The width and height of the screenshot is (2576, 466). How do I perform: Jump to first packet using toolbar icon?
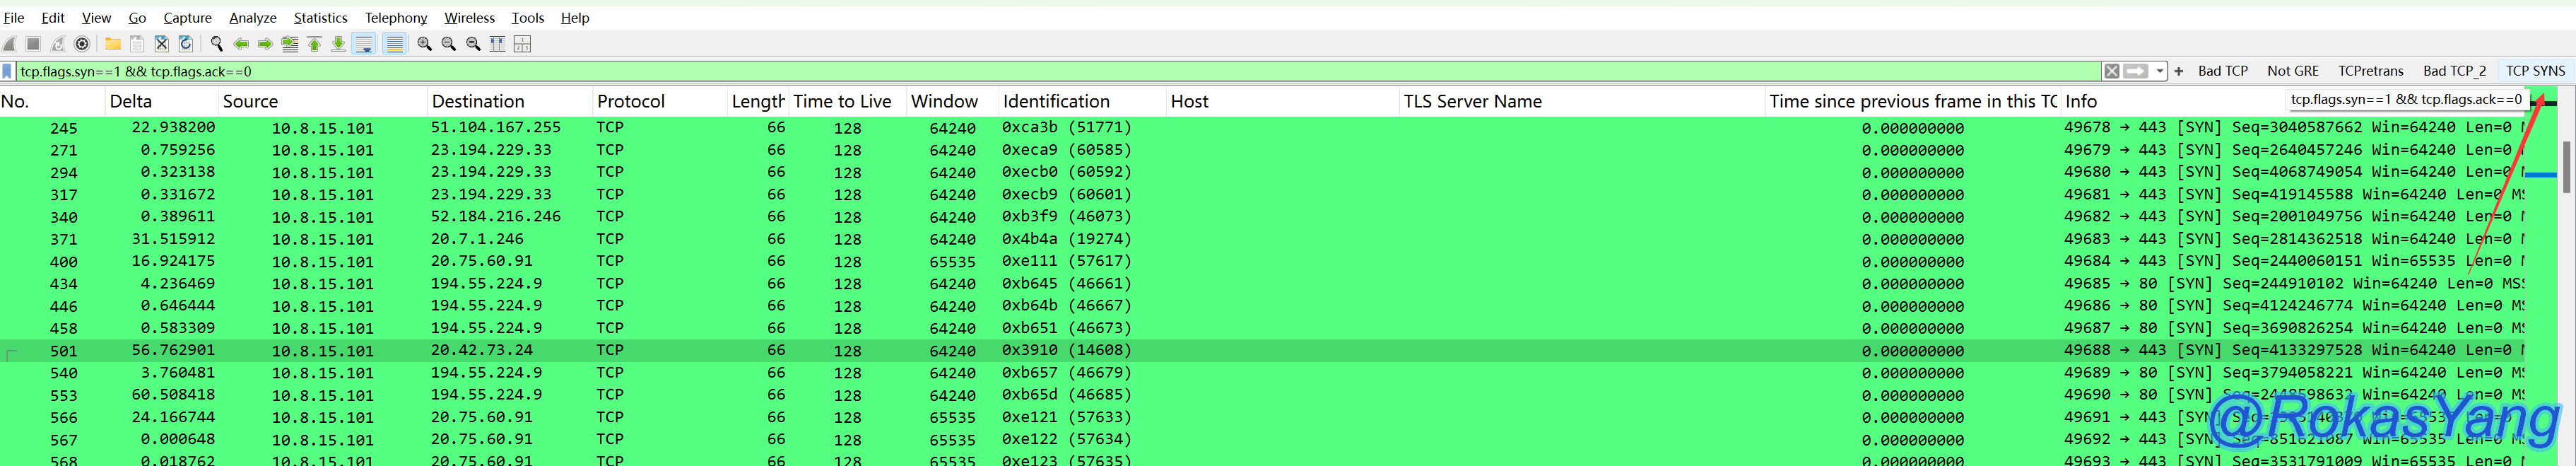click(x=315, y=44)
